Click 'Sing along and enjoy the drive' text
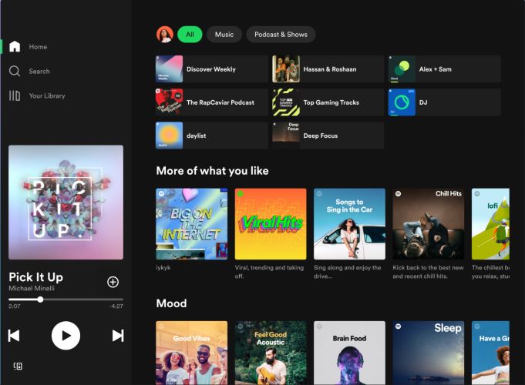 (x=347, y=272)
